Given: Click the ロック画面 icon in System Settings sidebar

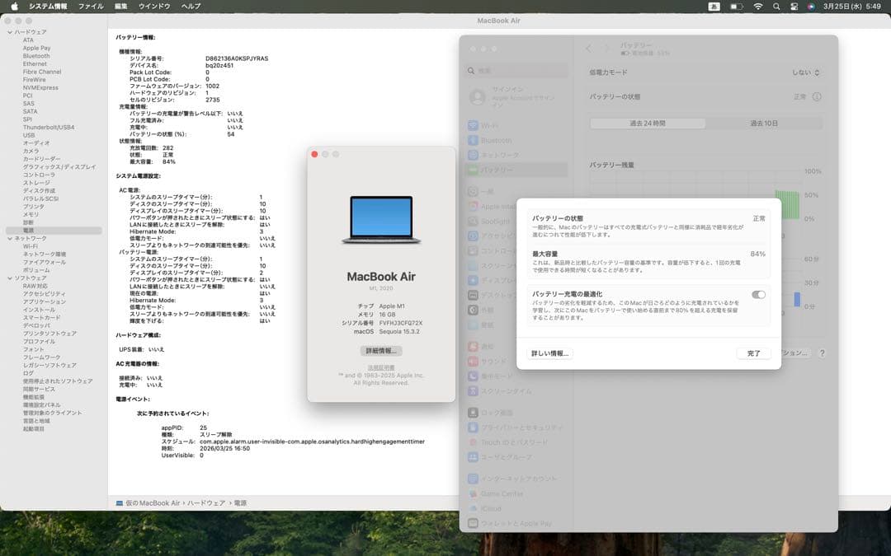Looking at the screenshot, I should [473, 413].
